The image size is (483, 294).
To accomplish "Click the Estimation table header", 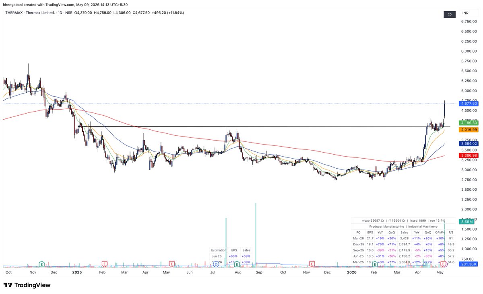I will point(219,250).
